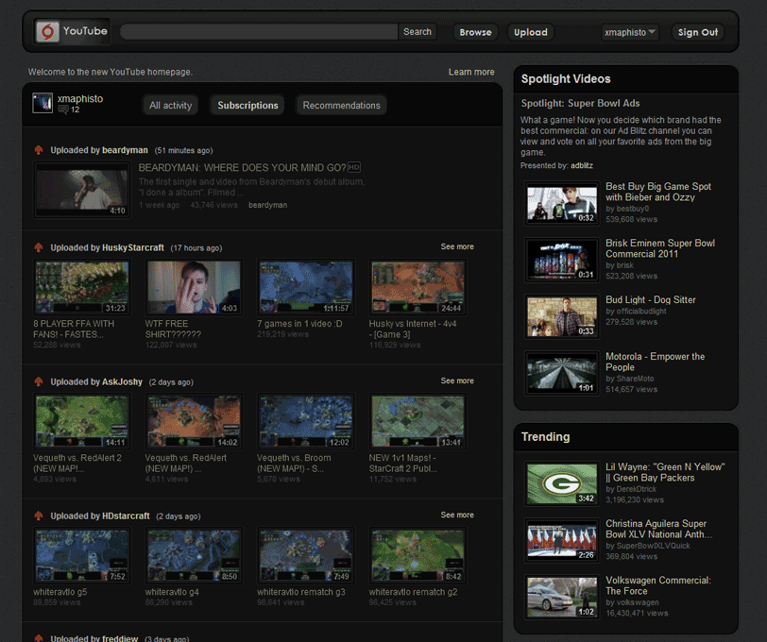Image resolution: width=767 pixels, height=642 pixels.
Task: Click the upload arrow next to HuskyStarcraft
Action: click(38, 247)
